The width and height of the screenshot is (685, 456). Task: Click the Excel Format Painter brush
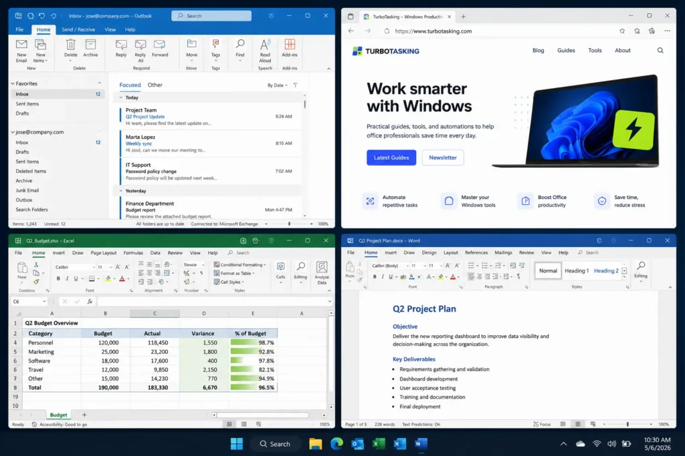[x=36, y=282]
